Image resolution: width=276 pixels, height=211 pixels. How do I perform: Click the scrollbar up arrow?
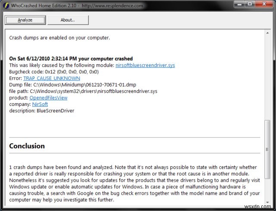(x=267, y=33)
